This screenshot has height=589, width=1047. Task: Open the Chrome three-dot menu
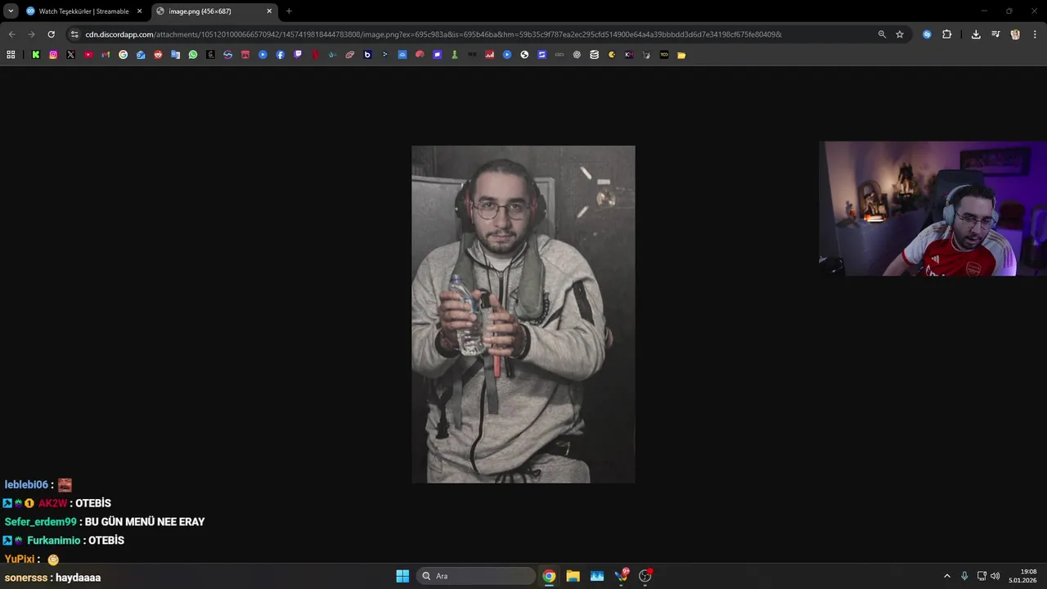[1035, 34]
